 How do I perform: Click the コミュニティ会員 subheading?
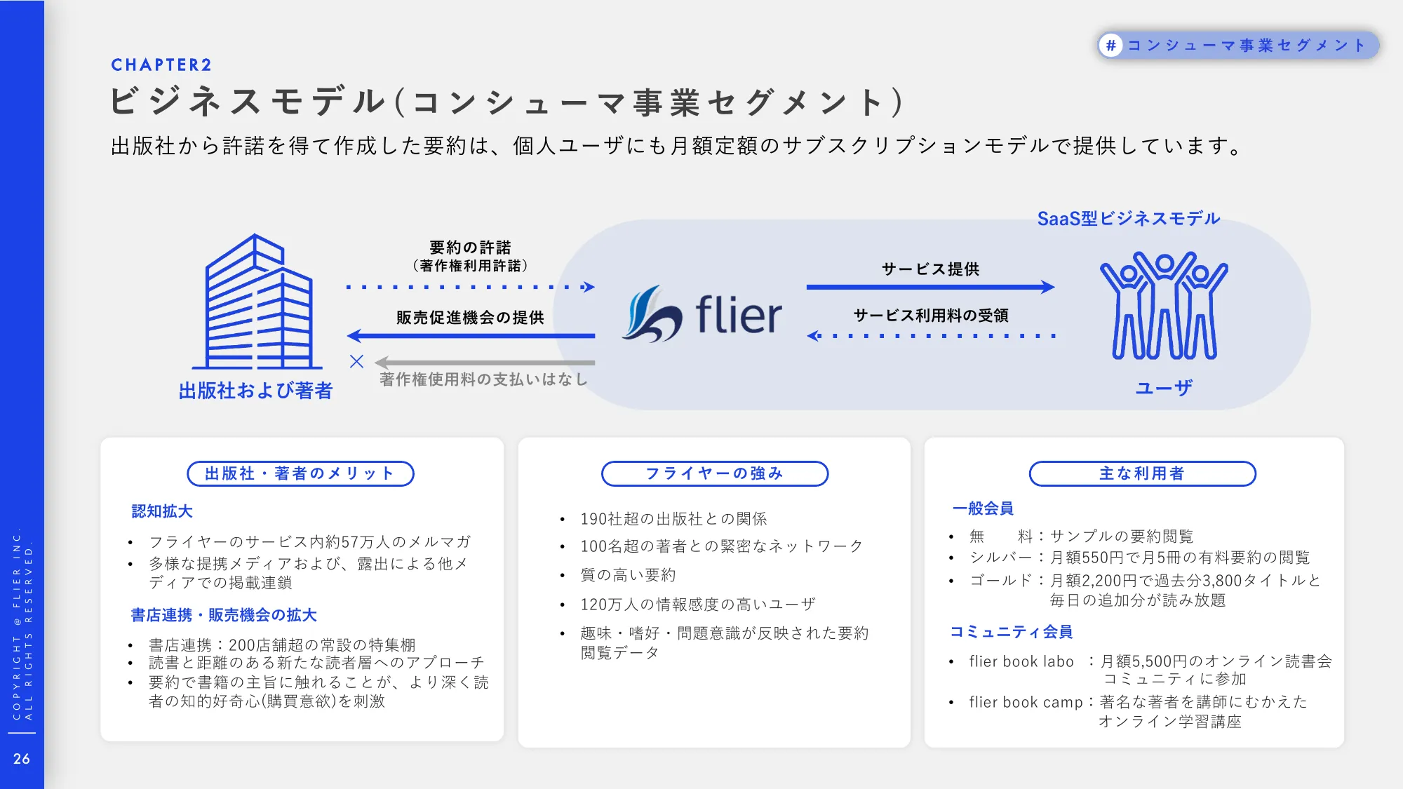click(x=1011, y=632)
